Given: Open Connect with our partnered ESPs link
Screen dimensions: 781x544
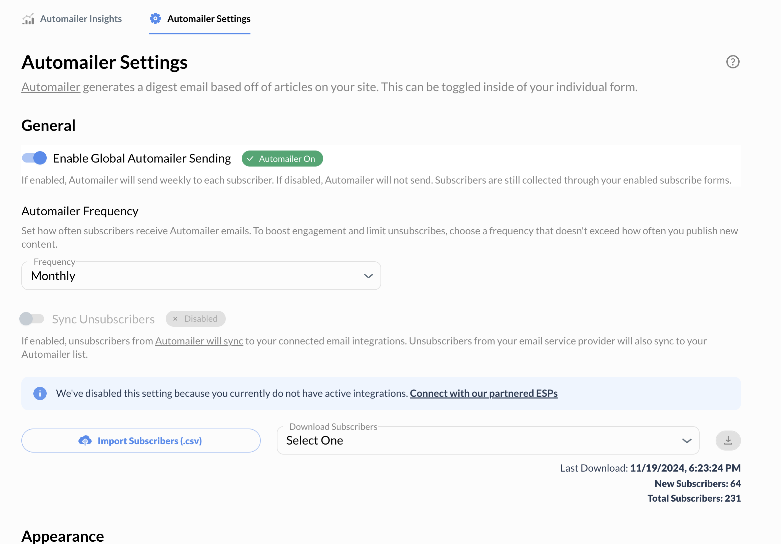Looking at the screenshot, I should (x=483, y=393).
